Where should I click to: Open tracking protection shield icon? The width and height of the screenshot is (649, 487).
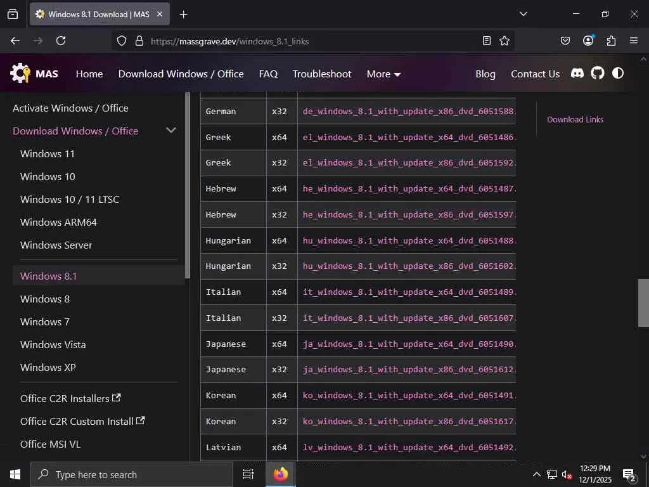(x=121, y=41)
